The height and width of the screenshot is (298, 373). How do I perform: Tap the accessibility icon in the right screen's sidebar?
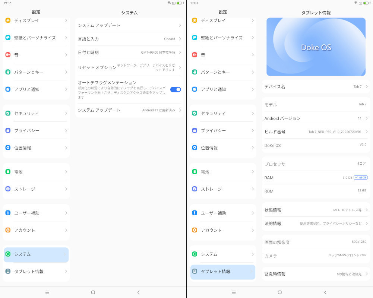[195, 213]
